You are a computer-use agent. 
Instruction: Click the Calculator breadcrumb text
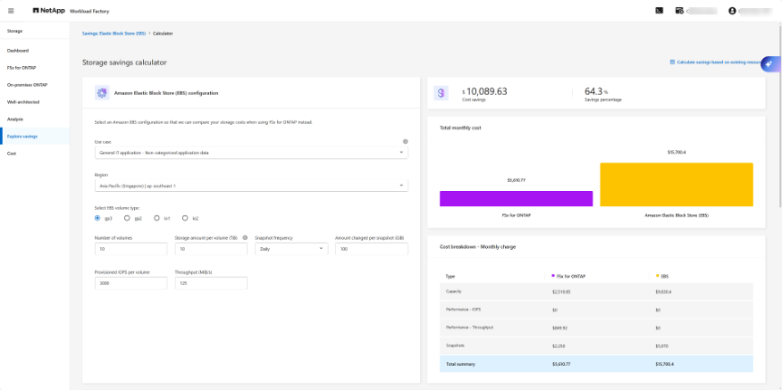(x=163, y=33)
